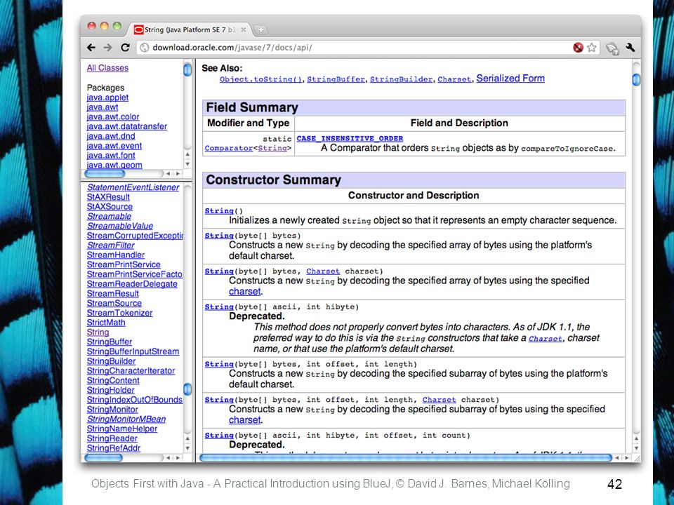Screen dimensions: 674x505
Task: Open the StringBuffer class link in list
Action: click(110, 342)
